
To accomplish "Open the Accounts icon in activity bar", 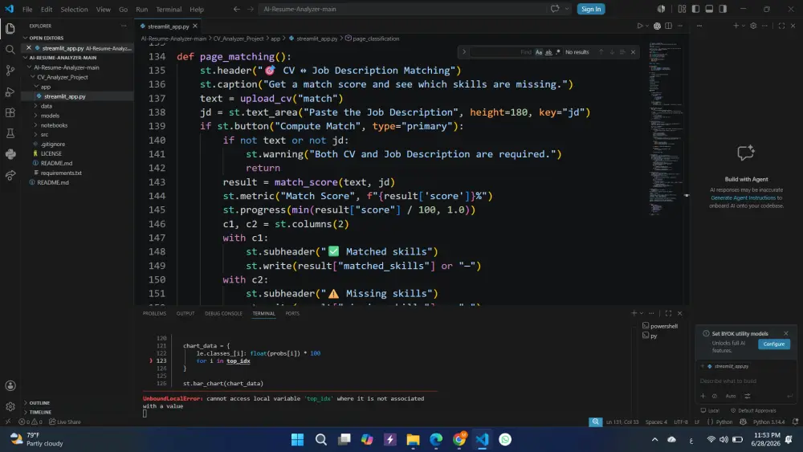I will tap(10, 385).
